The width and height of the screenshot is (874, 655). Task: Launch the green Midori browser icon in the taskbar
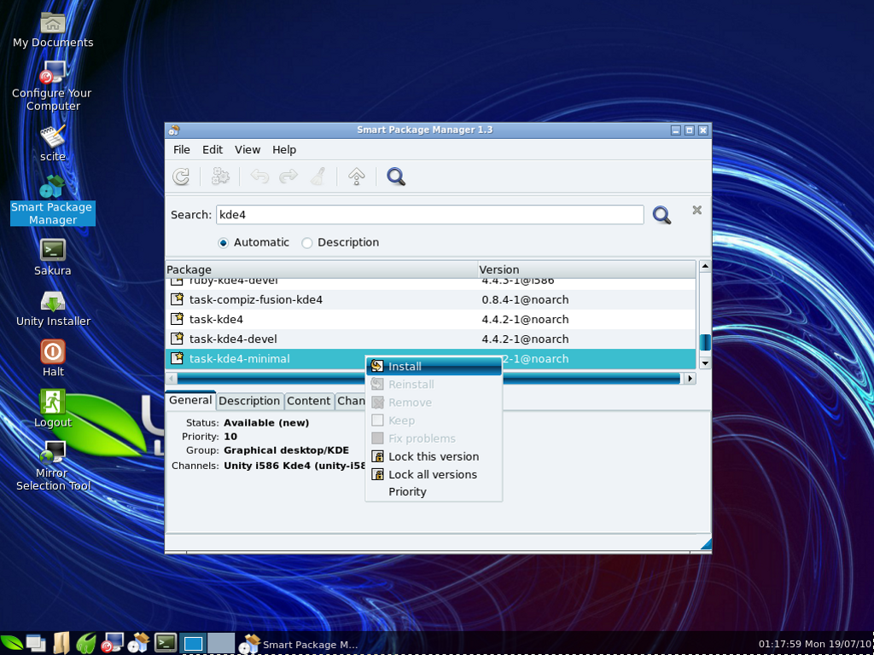tap(87, 644)
